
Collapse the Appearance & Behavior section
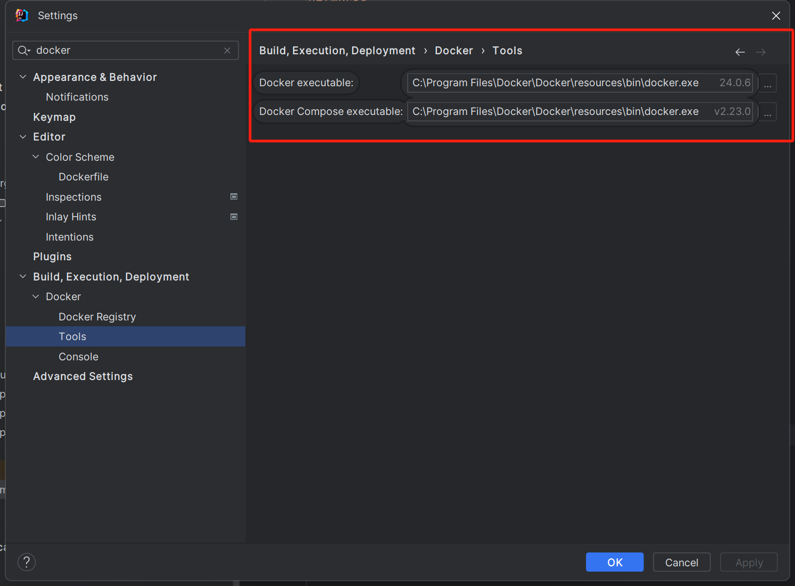(x=23, y=77)
